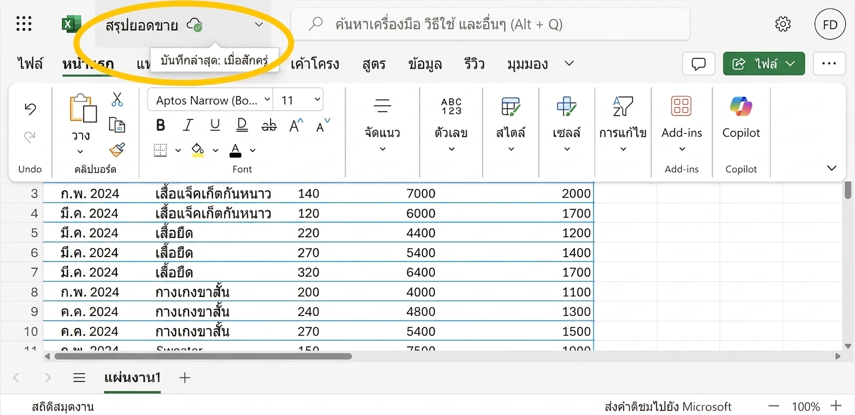
Task: Click the sort and filter editing icon
Action: (622, 106)
